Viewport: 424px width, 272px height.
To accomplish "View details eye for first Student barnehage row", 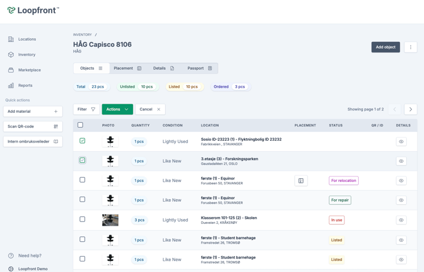I will tap(401, 240).
